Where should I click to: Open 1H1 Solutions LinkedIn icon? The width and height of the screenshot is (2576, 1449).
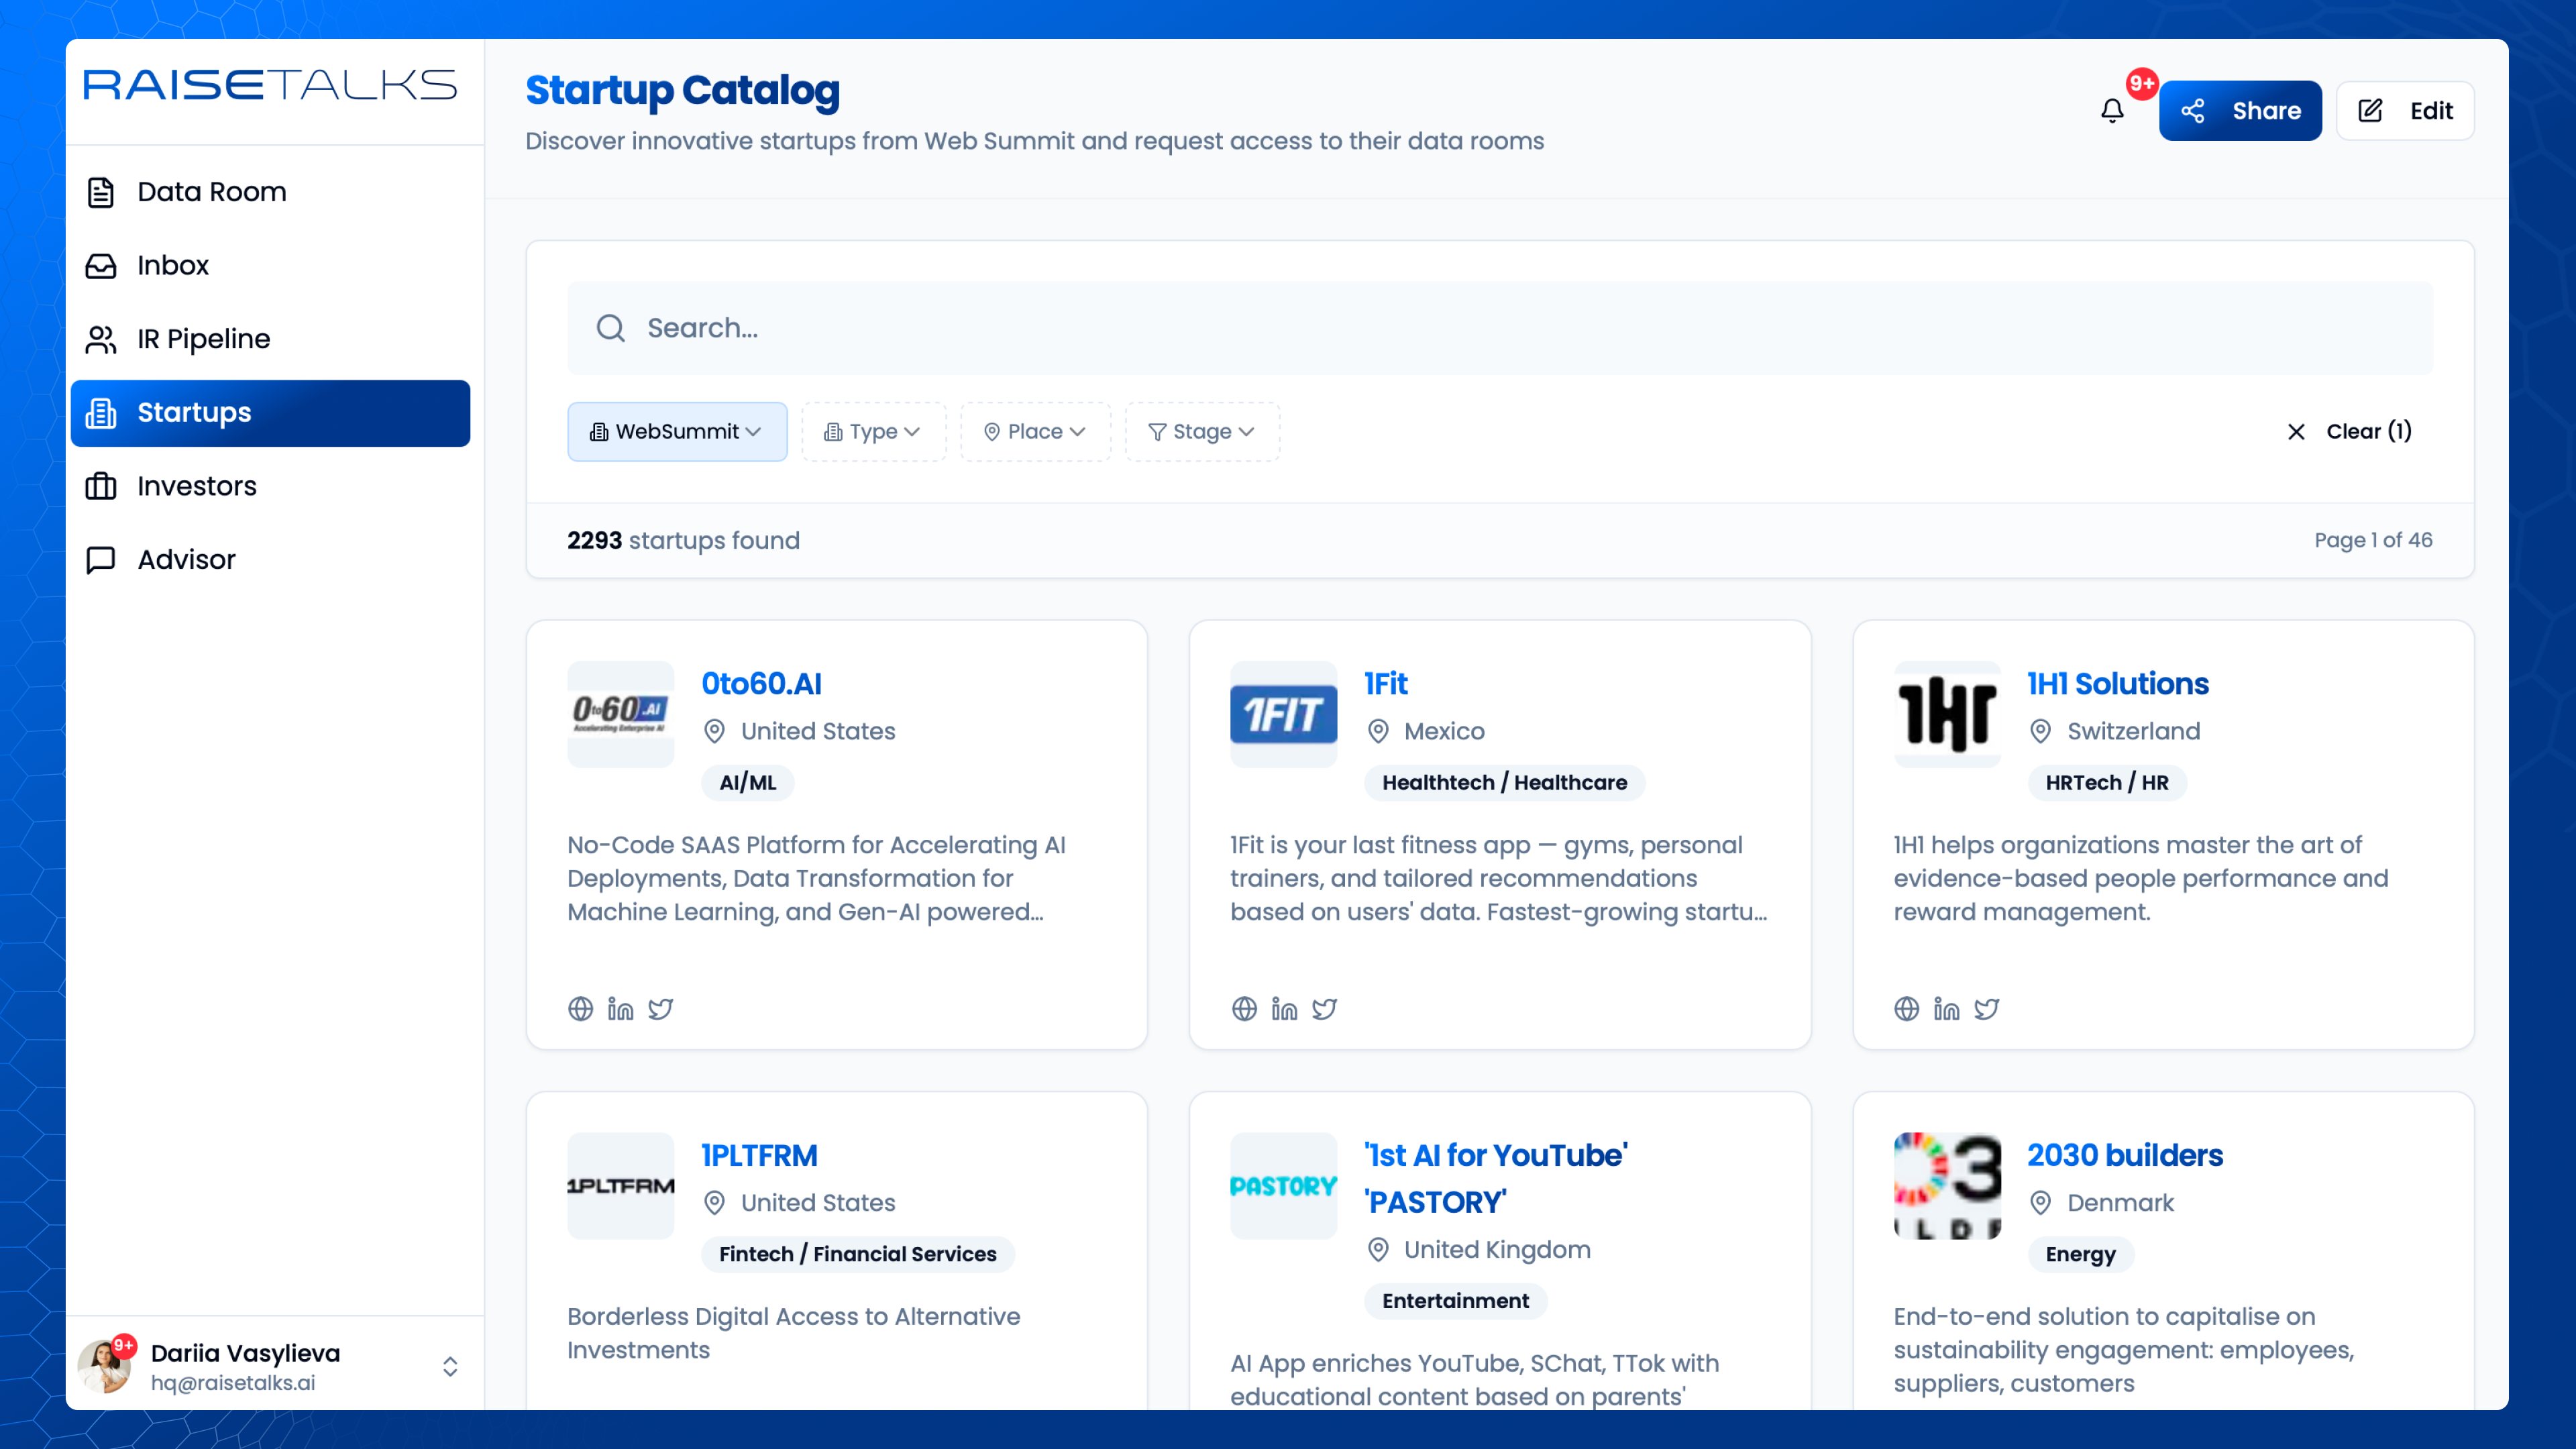(x=1946, y=1009)
